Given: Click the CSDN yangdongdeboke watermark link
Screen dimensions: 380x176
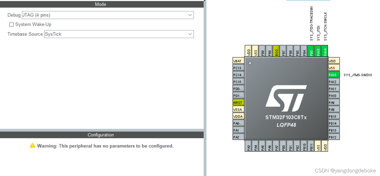Looking at the screenshot, I should click(345, 171).
